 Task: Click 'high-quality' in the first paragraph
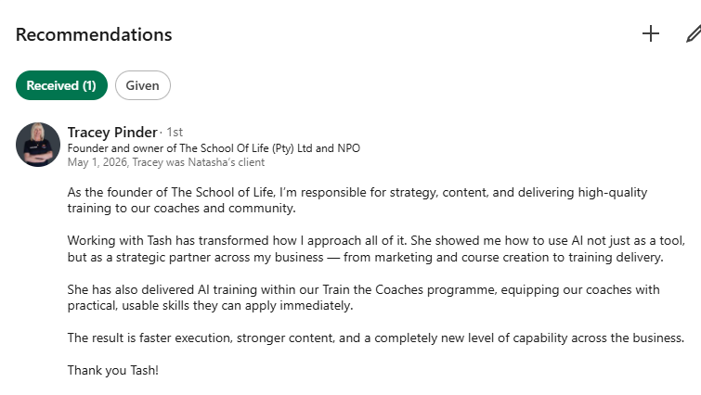point(613,192)
